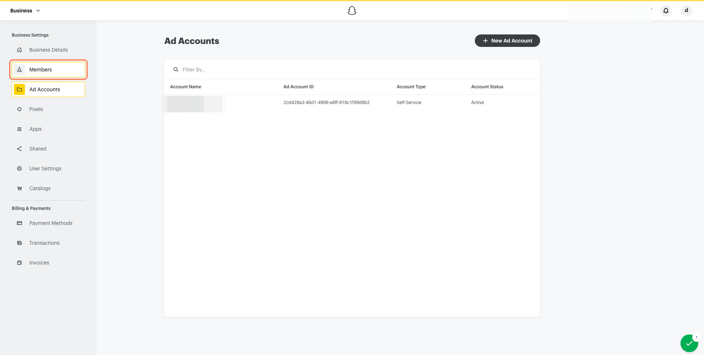Click the Members people icon
This screenshot has height=355, width=704.
(x=19, y=70)
